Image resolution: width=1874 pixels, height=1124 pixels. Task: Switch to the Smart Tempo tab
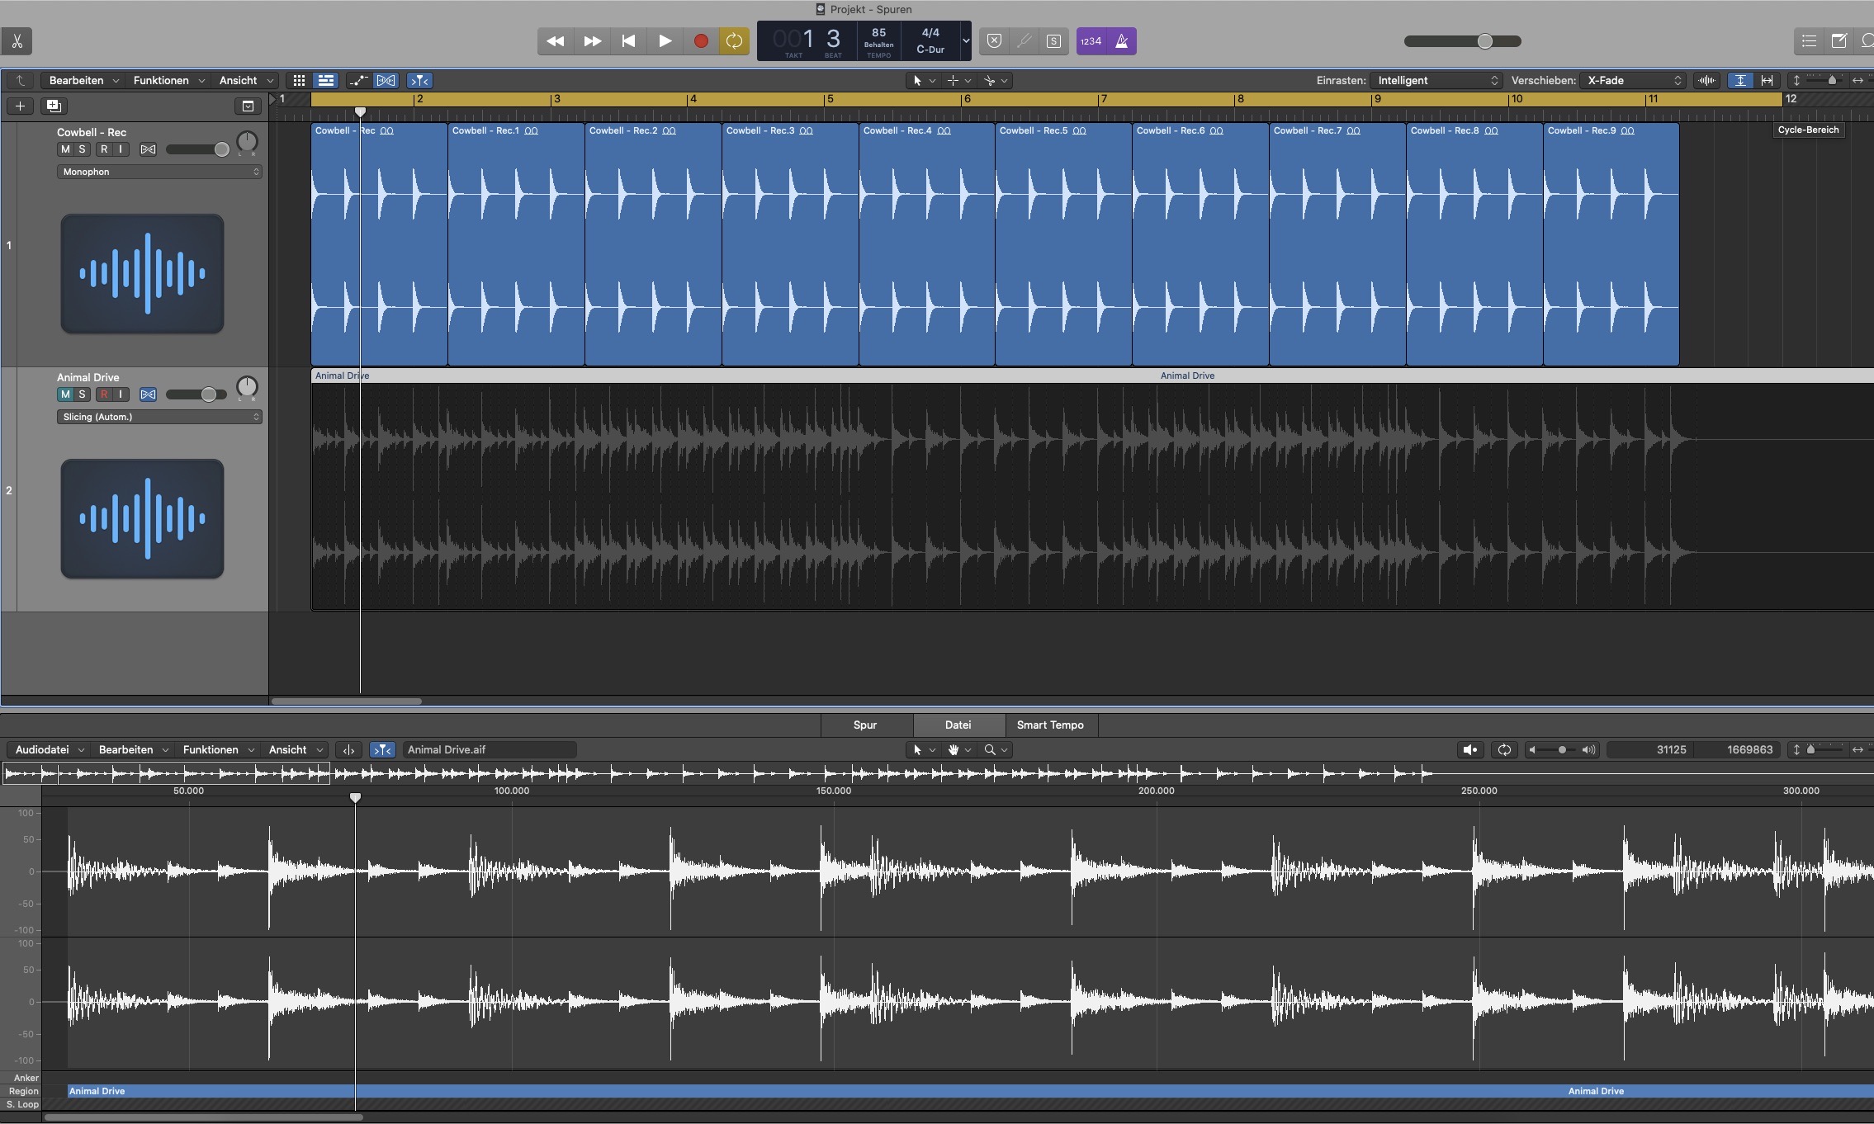pyautogui.click(x=1050, y=725)
